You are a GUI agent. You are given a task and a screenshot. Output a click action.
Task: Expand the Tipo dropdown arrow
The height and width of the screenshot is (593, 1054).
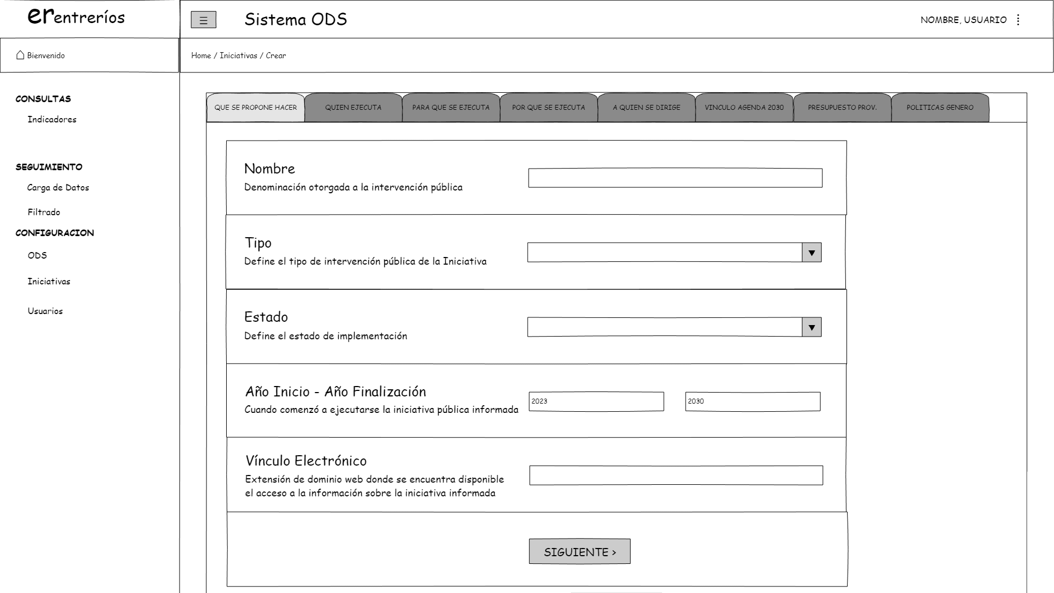pyautogui.click(x=811, y=253)
